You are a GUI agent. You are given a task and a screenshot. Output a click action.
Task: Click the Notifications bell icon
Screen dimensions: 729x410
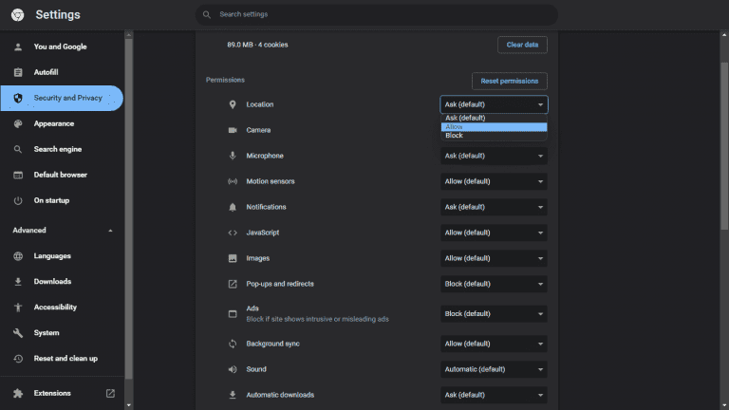(233, 207)
